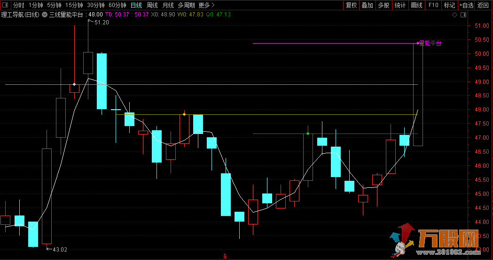Click the W0: 47.83 indicator value
This screenshot has width=493, height=260.
pyautogui.click(x=190, y=15)
